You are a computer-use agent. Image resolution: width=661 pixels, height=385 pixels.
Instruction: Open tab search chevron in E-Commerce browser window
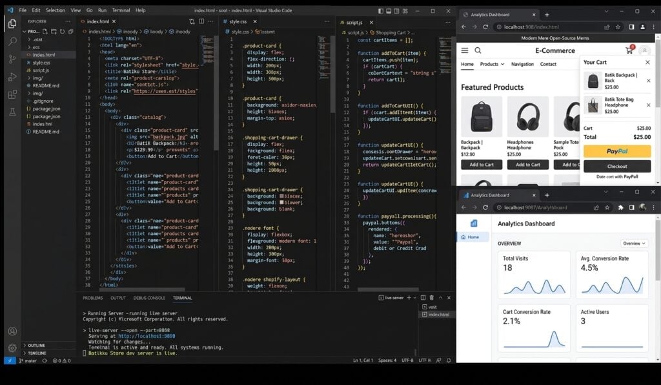point(606,12)
